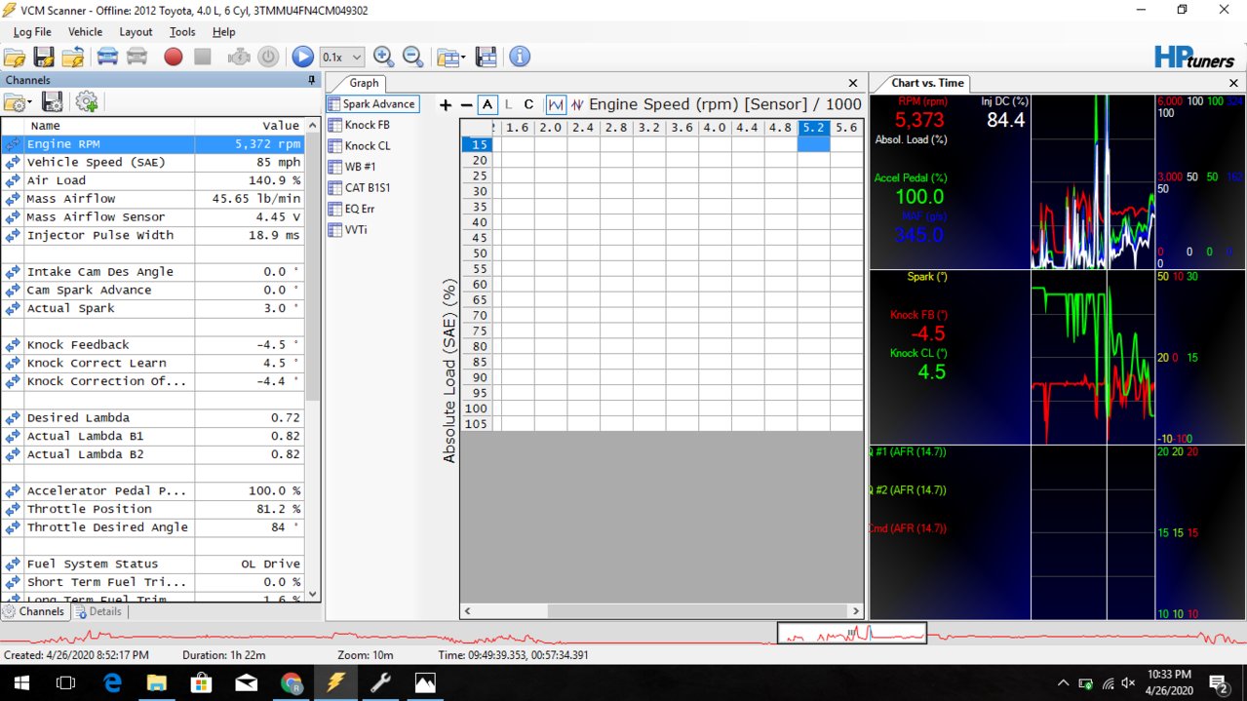Open the Help menu
1247x701 pixels.
click(223, 32)
